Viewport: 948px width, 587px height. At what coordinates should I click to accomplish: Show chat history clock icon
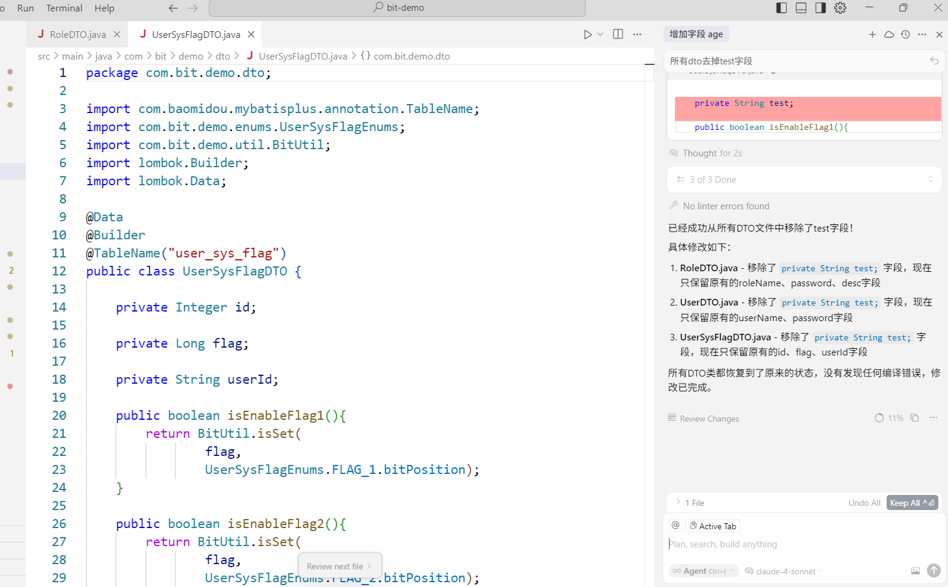tap(905, 34)
